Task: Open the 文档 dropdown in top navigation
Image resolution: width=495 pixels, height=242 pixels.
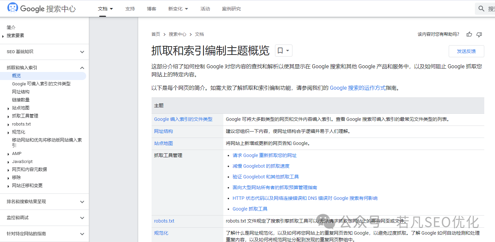Action: pos(105,9)
